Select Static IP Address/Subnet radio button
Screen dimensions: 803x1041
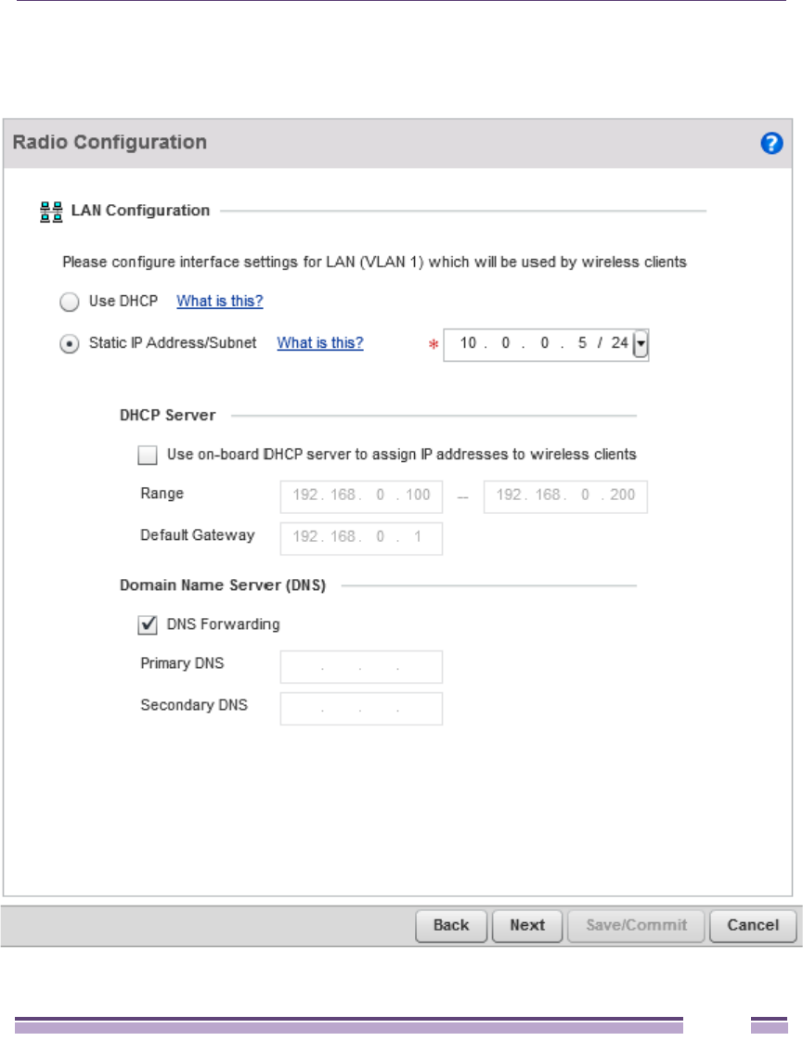click(x=70, y=343)
